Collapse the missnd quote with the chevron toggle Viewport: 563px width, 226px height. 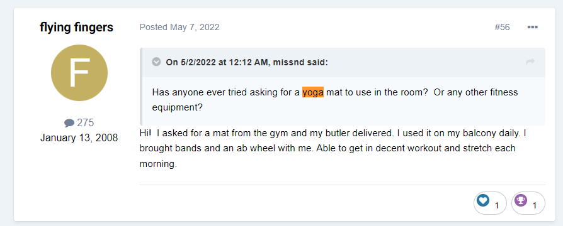tap(156, 62)
